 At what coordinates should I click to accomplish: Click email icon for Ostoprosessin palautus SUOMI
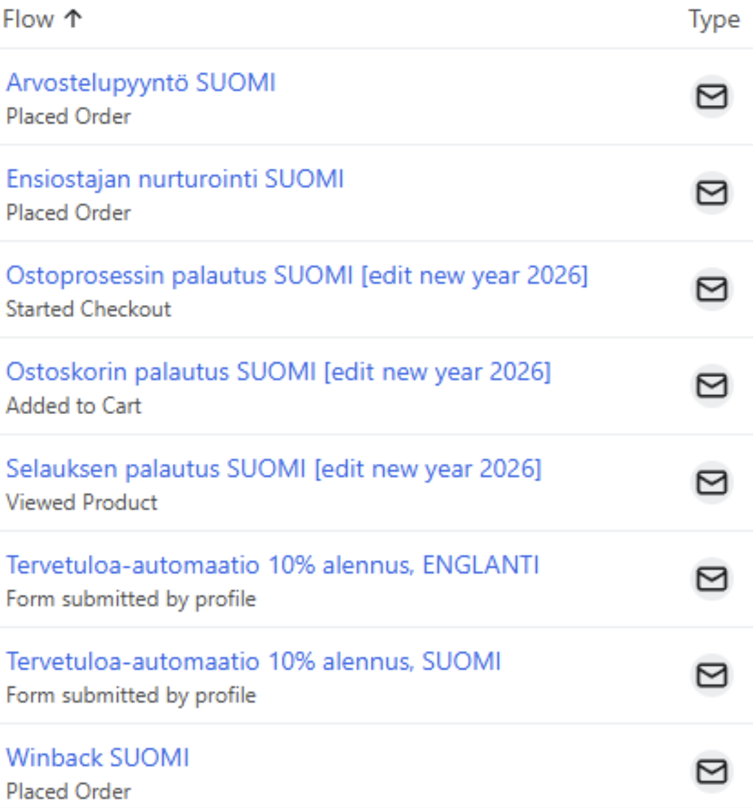pos(711,290)
